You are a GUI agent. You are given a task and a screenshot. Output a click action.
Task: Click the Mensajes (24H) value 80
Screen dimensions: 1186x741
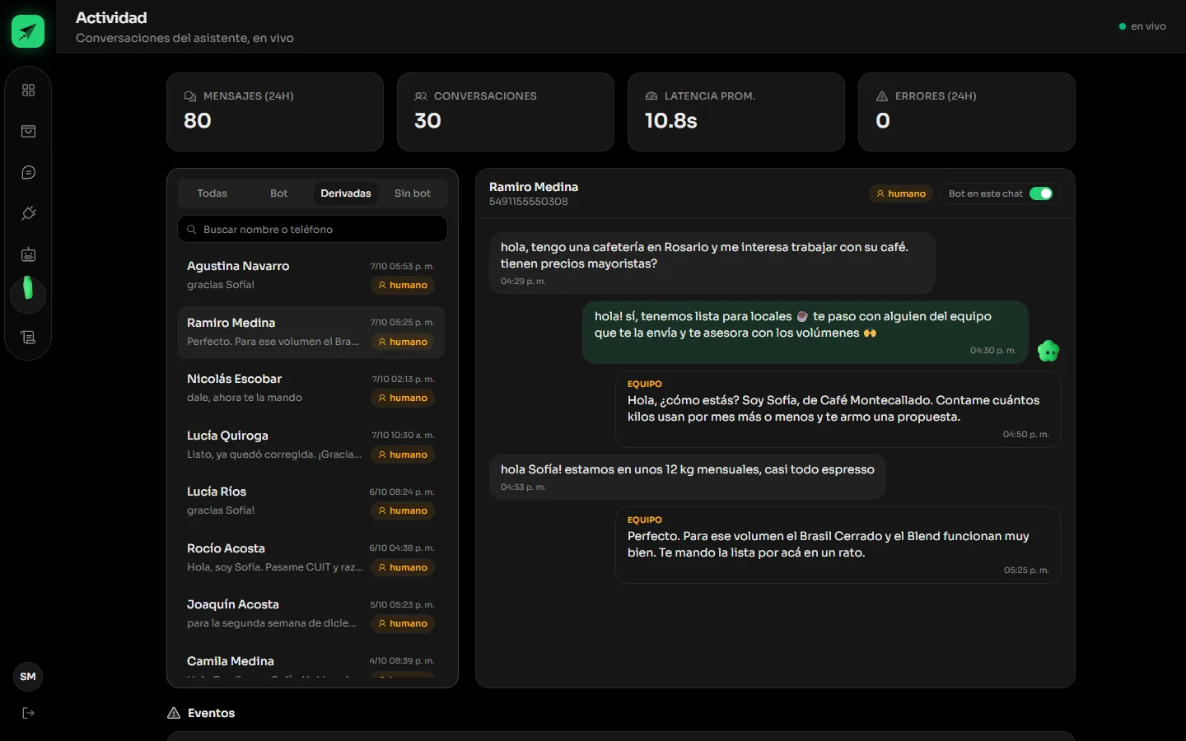[x=198, y=121]
